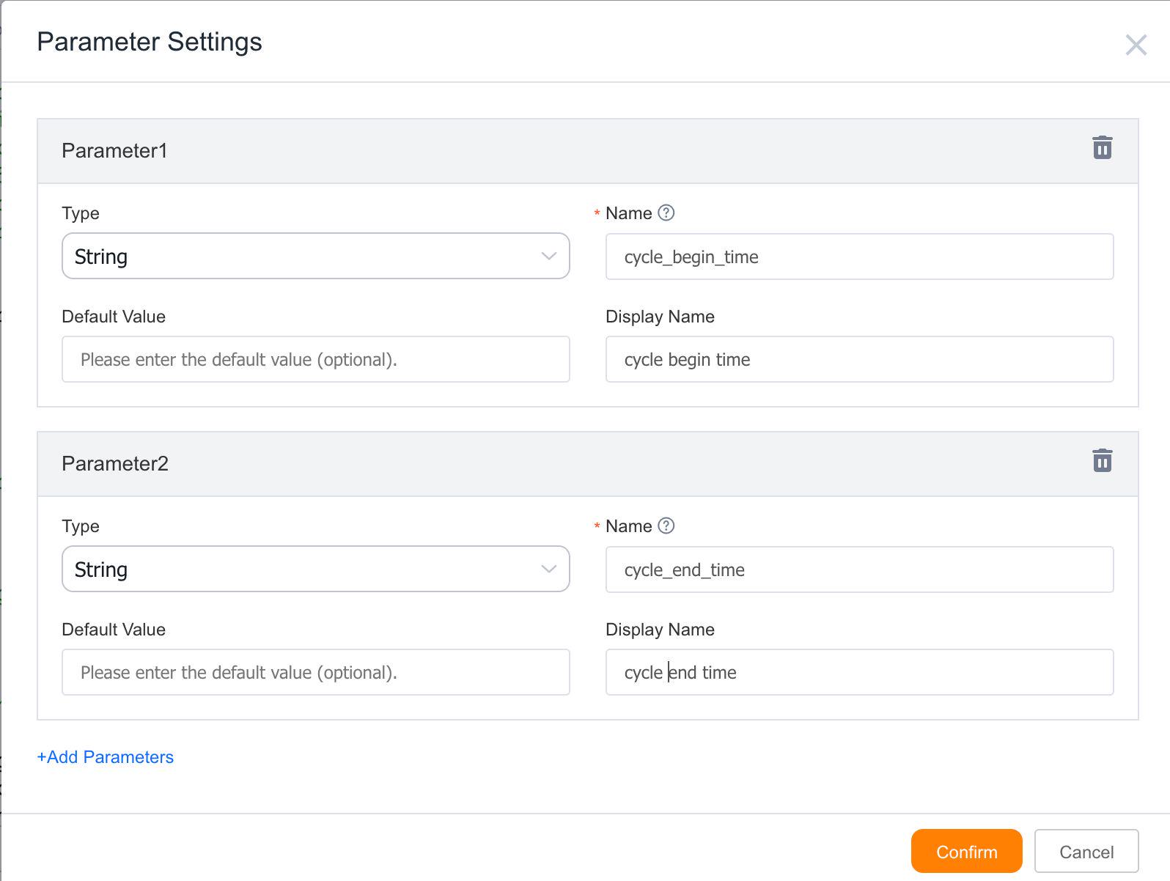Screen dimensions: 1170x881
Task: Cancel the parameter settings dialog
Action: [1086, 851]
